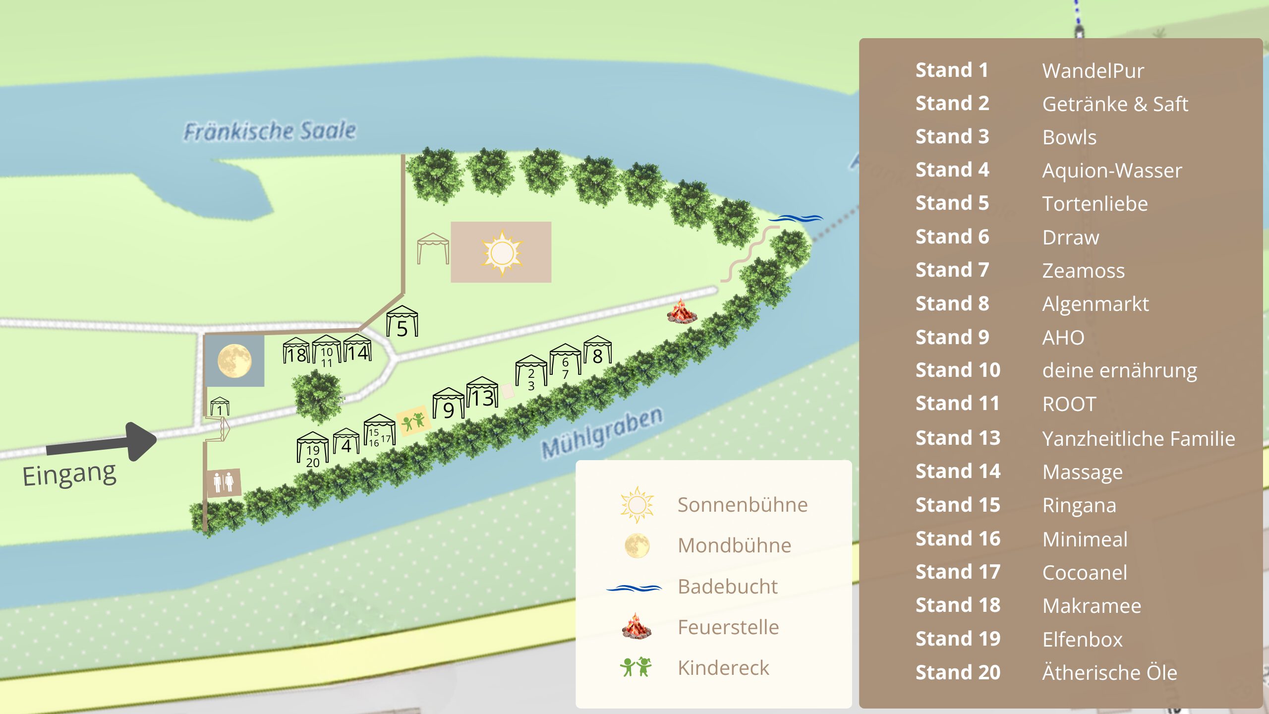Click the sun icon in the legend
Screen dimensions: 1269x714
click(x=637, y=505)
